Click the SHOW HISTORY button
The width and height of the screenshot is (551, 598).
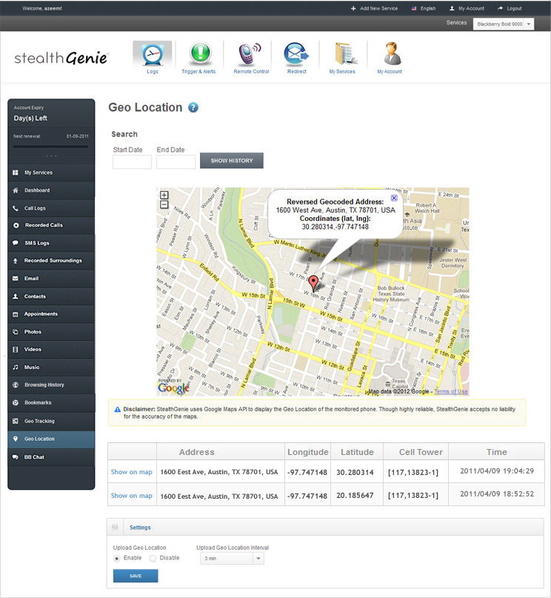[x=232, y=161]
